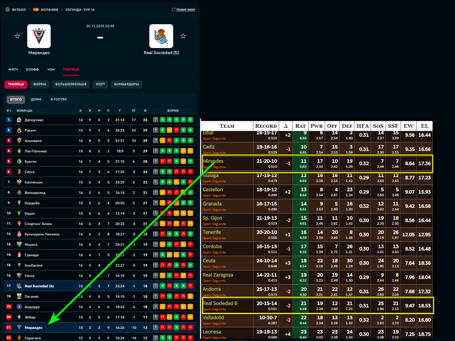The image size is (455, 341).
Task: Add Мирандес to favorites with star icon
Action: [x=17, y=36]
